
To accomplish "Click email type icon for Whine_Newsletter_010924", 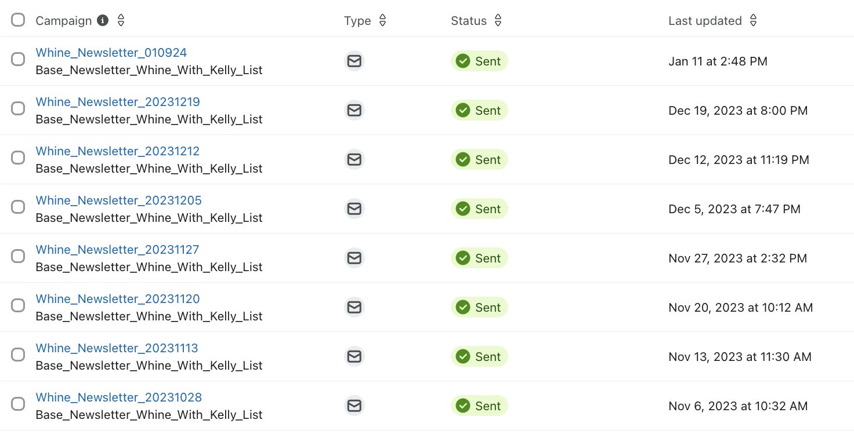I will (x=354, y=61).
